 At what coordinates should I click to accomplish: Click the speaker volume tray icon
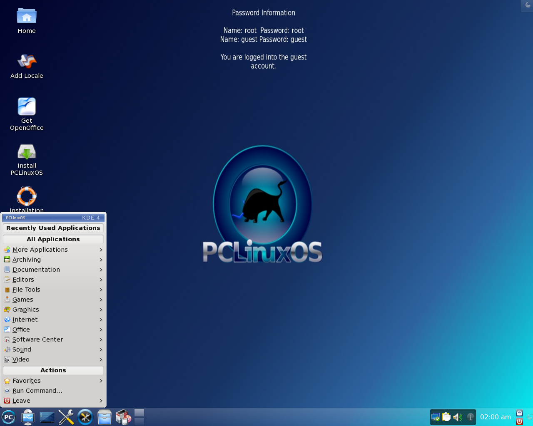(457, 417)
